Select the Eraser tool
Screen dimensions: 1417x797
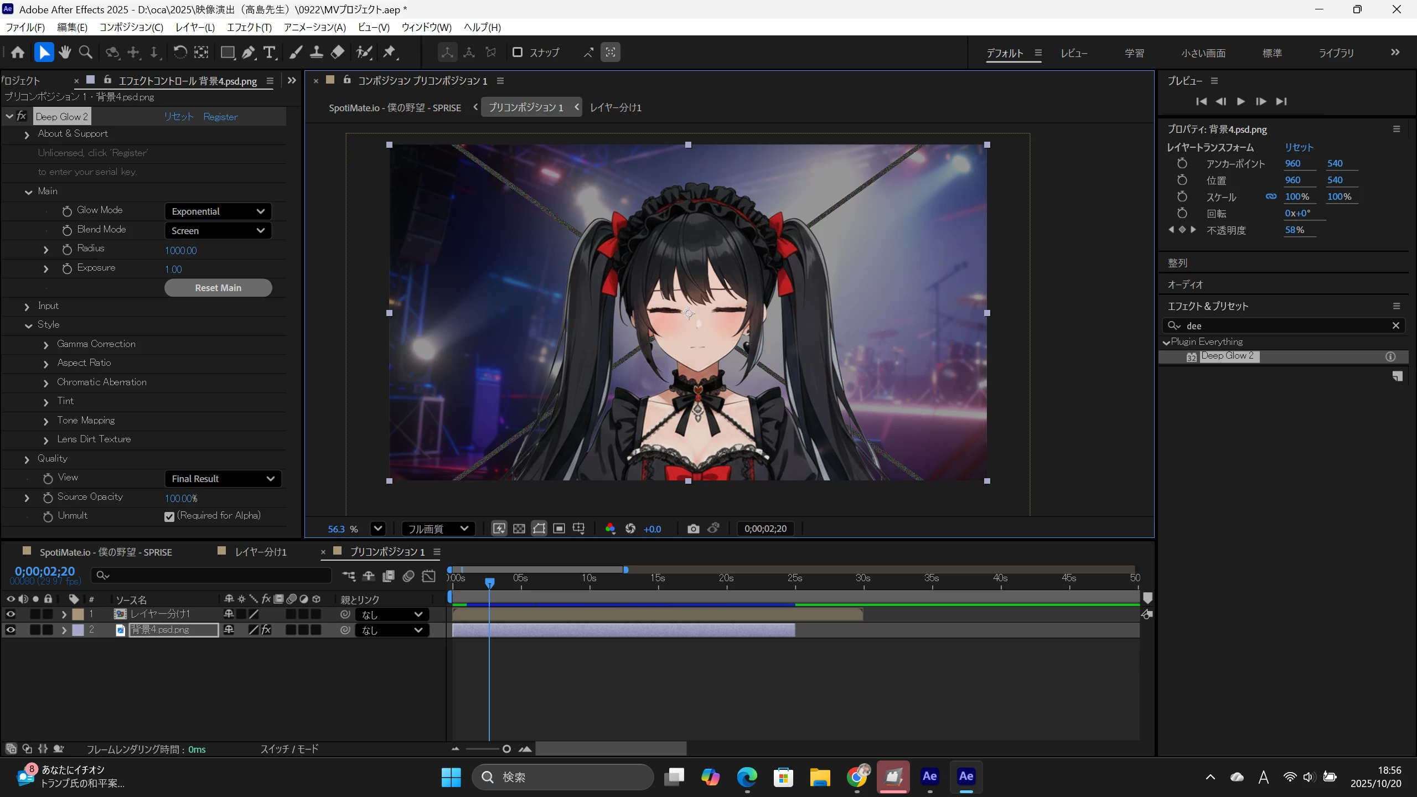(337, 53)
